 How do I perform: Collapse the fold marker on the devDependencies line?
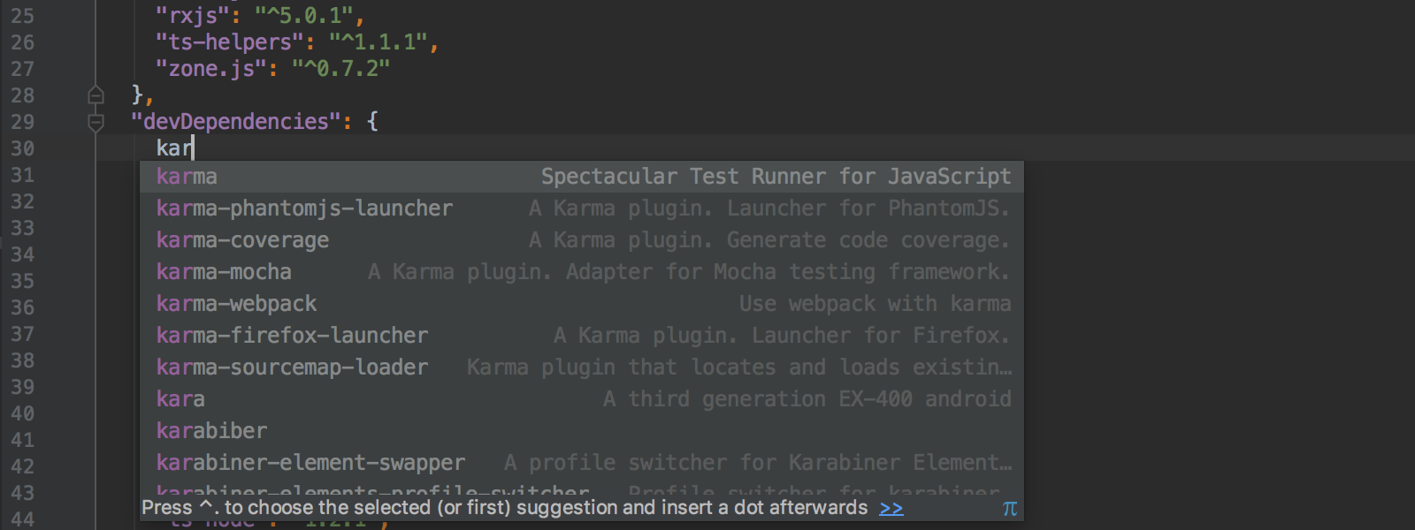pyautogui.click(x=96, y=122)
